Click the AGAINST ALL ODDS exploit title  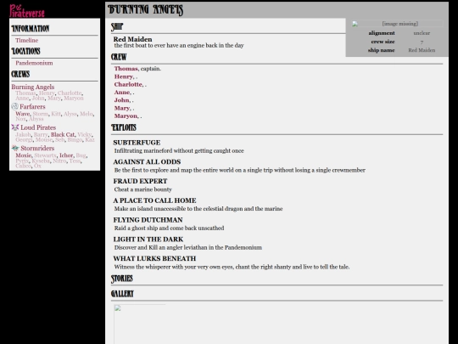147,161
